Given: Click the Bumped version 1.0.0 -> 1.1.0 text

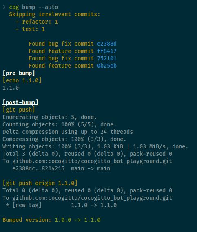Looking at the screenshot, I should (51, 220).
